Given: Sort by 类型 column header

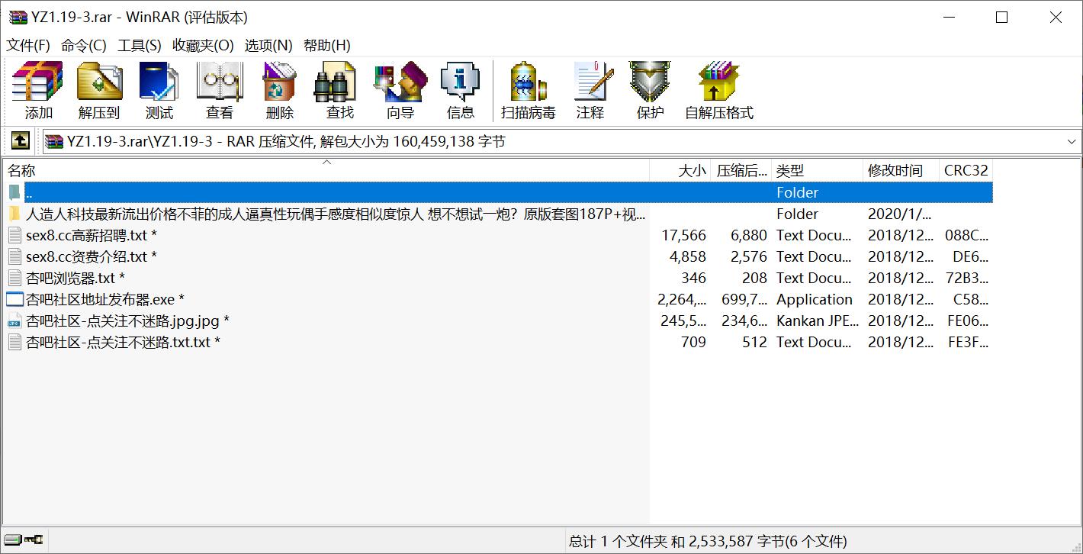Looking at the screenshot, I should coord(817,170).
